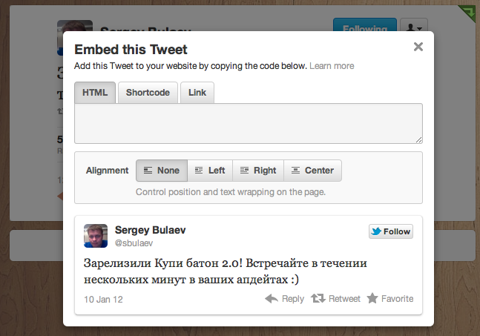Click the tweet text starting with Зарелизили
The width and height of the screenshot is (480, 336).
(x=226, y=271)
